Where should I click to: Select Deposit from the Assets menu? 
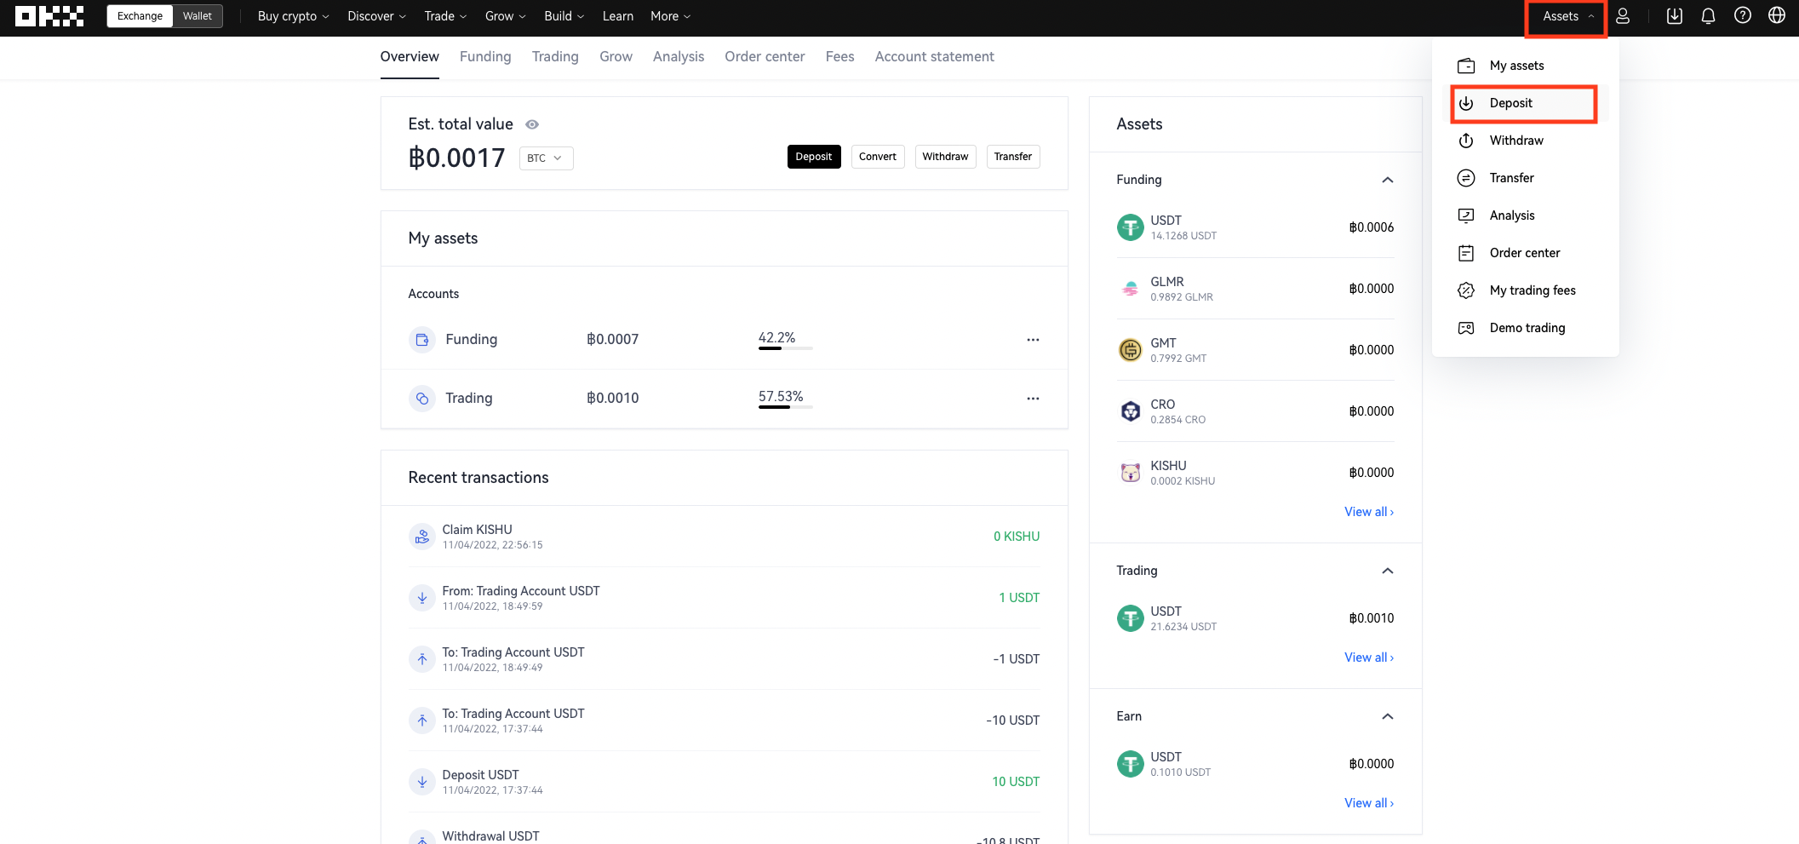click(x=1524, y=103)
